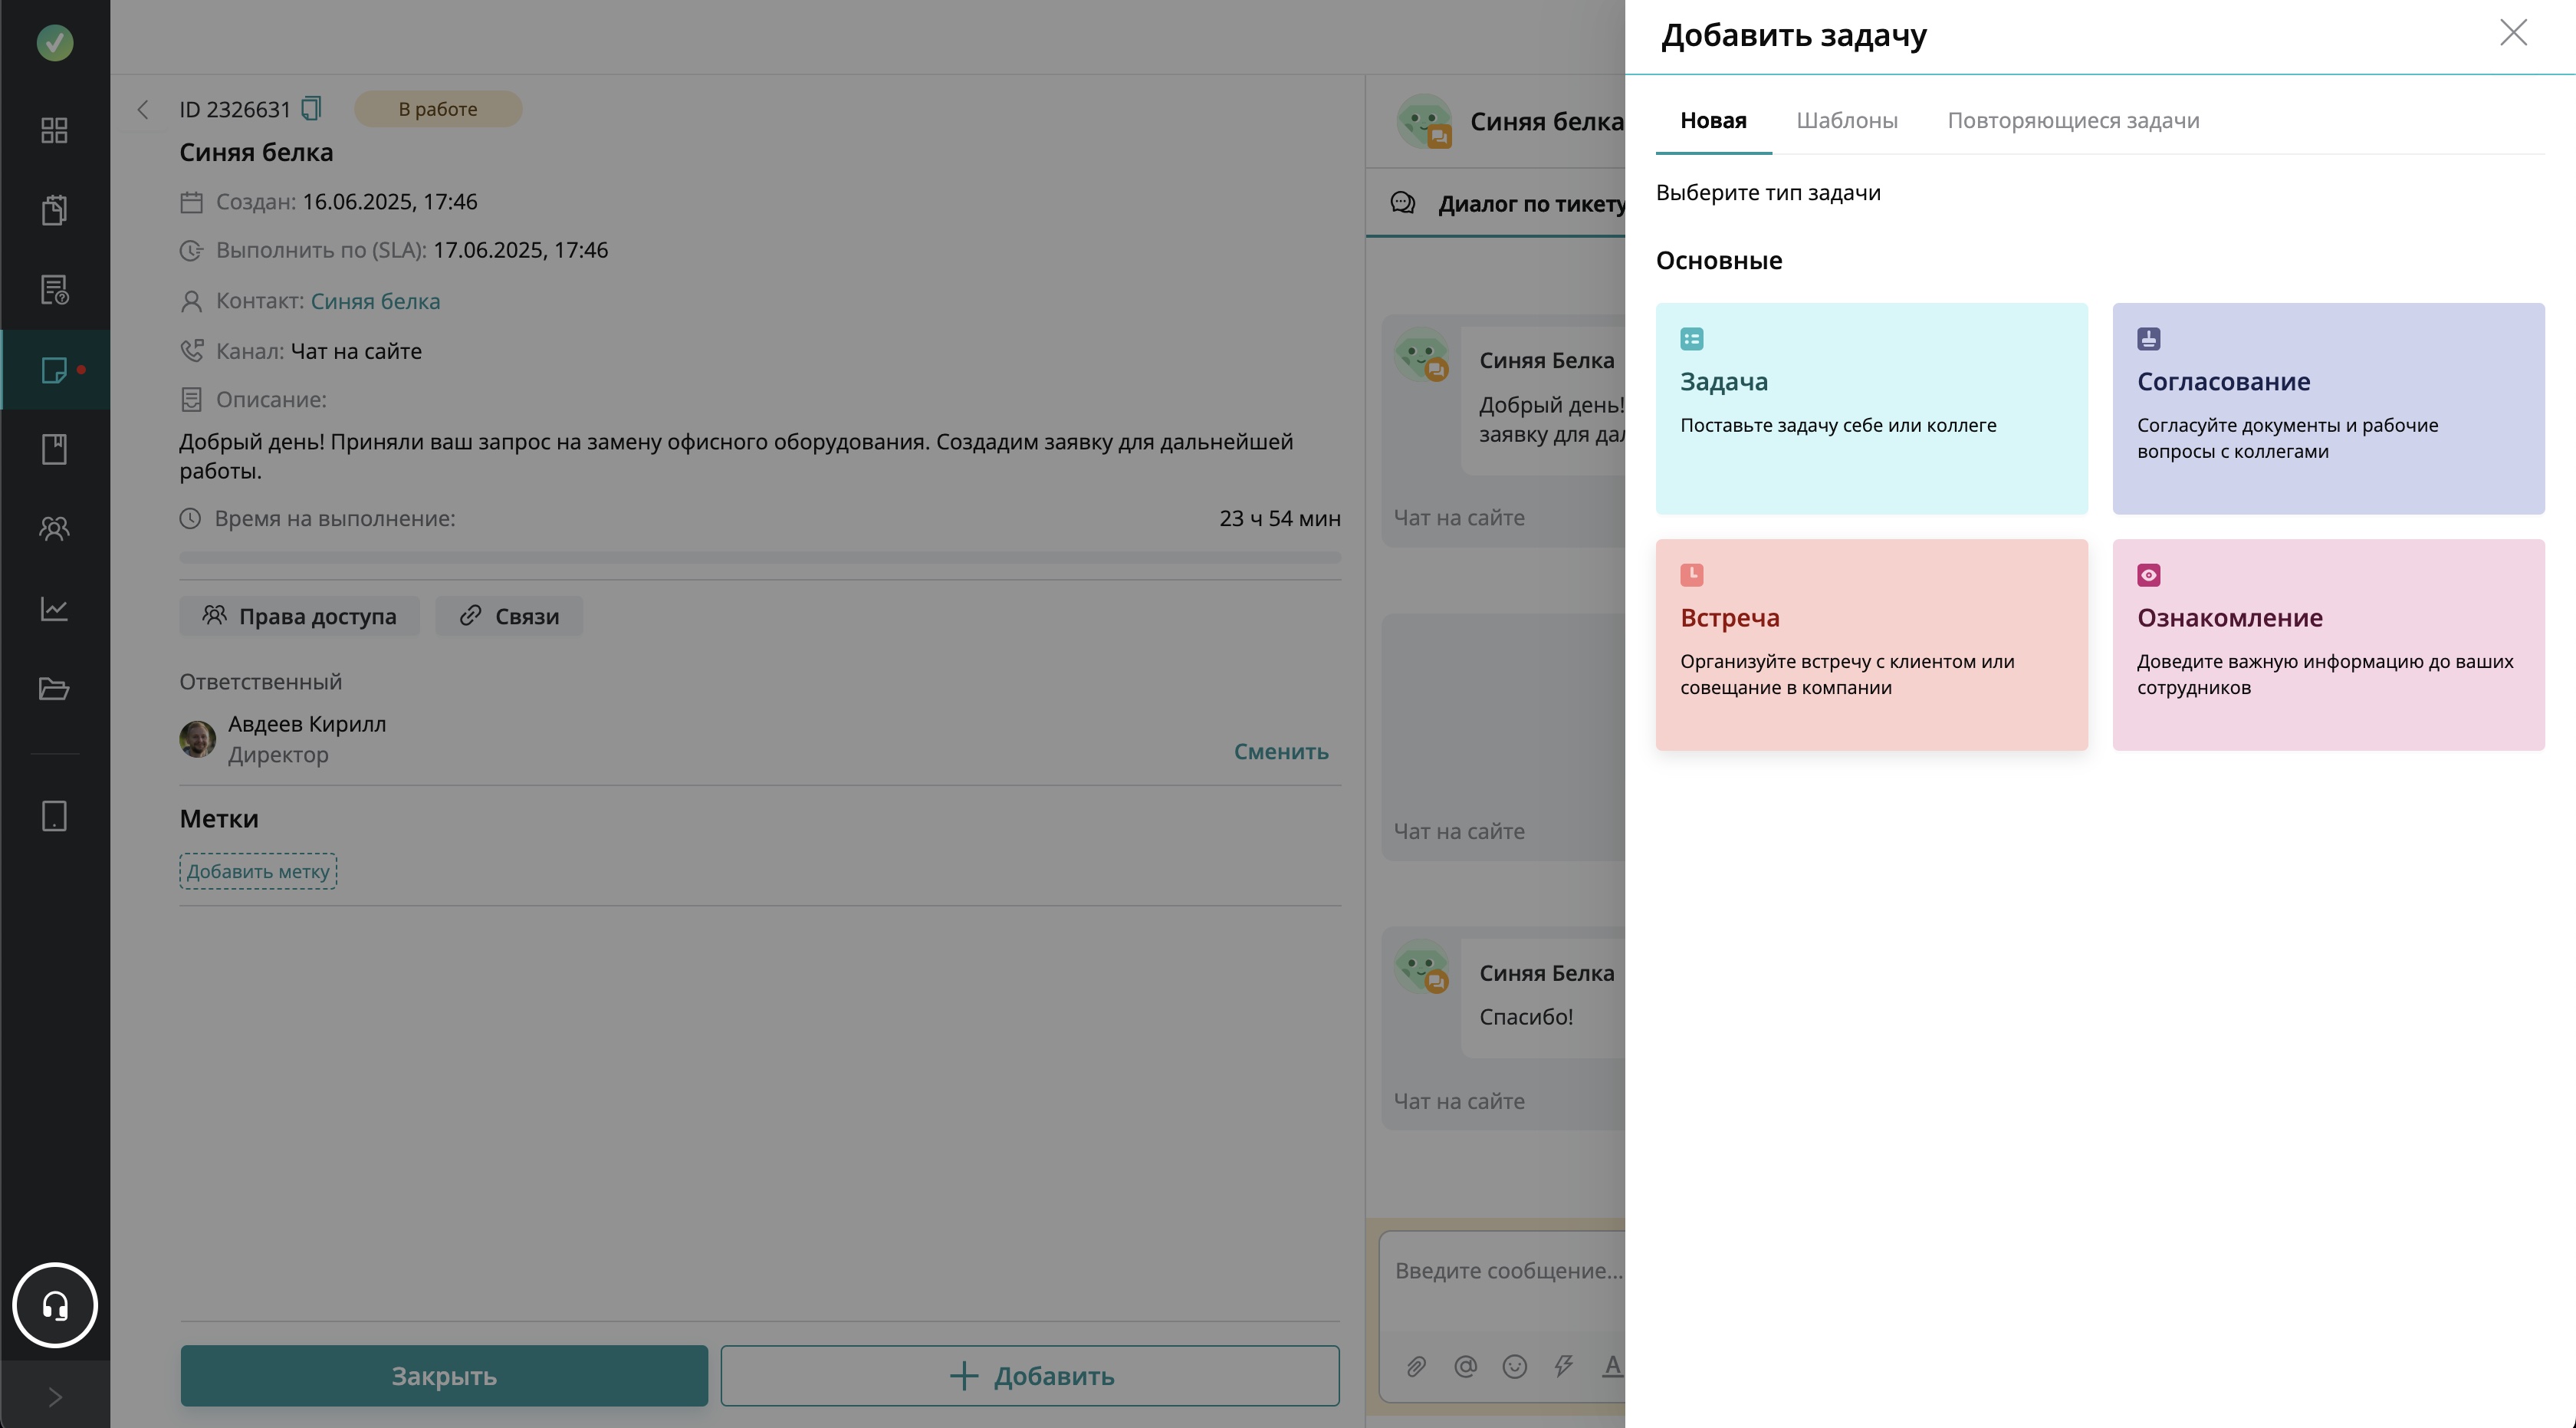Click the dashboard grid icon in sidebar
This screenshot has width=2576, height=1428.
tap(54, 130)
